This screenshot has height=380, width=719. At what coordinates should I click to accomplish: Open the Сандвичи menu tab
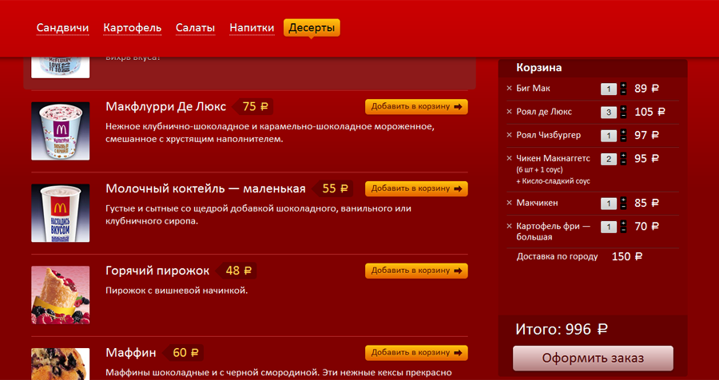(62, 28)
